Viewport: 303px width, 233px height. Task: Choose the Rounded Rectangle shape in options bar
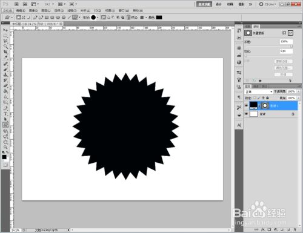[52, 18]
